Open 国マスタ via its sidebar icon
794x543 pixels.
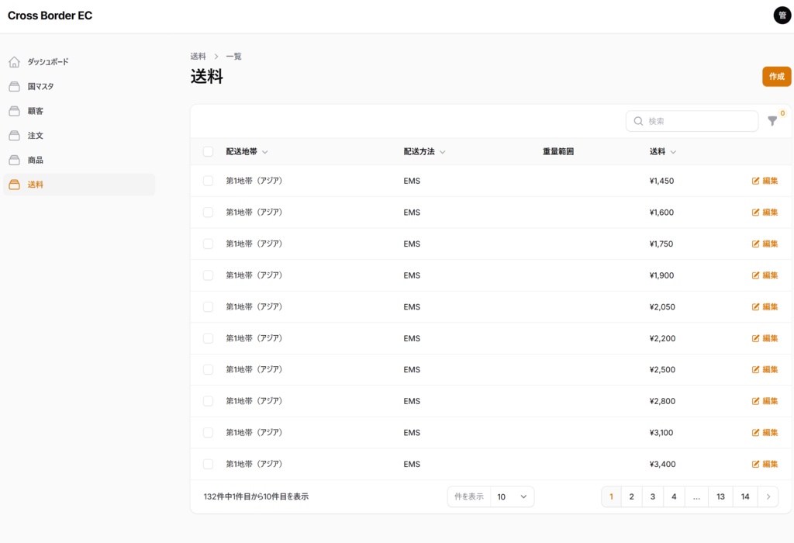[13, 86]
